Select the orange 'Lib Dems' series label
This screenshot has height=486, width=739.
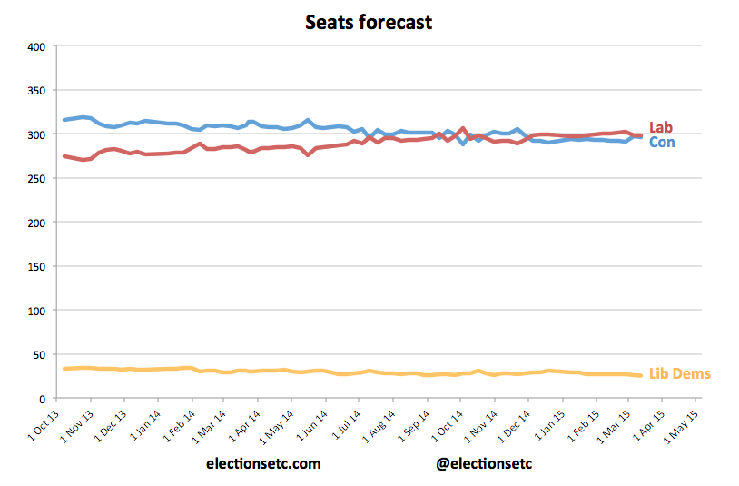(679, 373)
